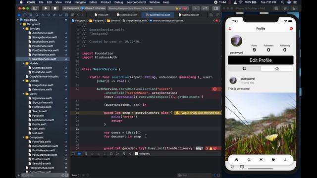Switch to the Extensions.swift tab
Image resolution: width=317 pixels, height=178 pixels.
pyautogui.click(x=127, y=15)
